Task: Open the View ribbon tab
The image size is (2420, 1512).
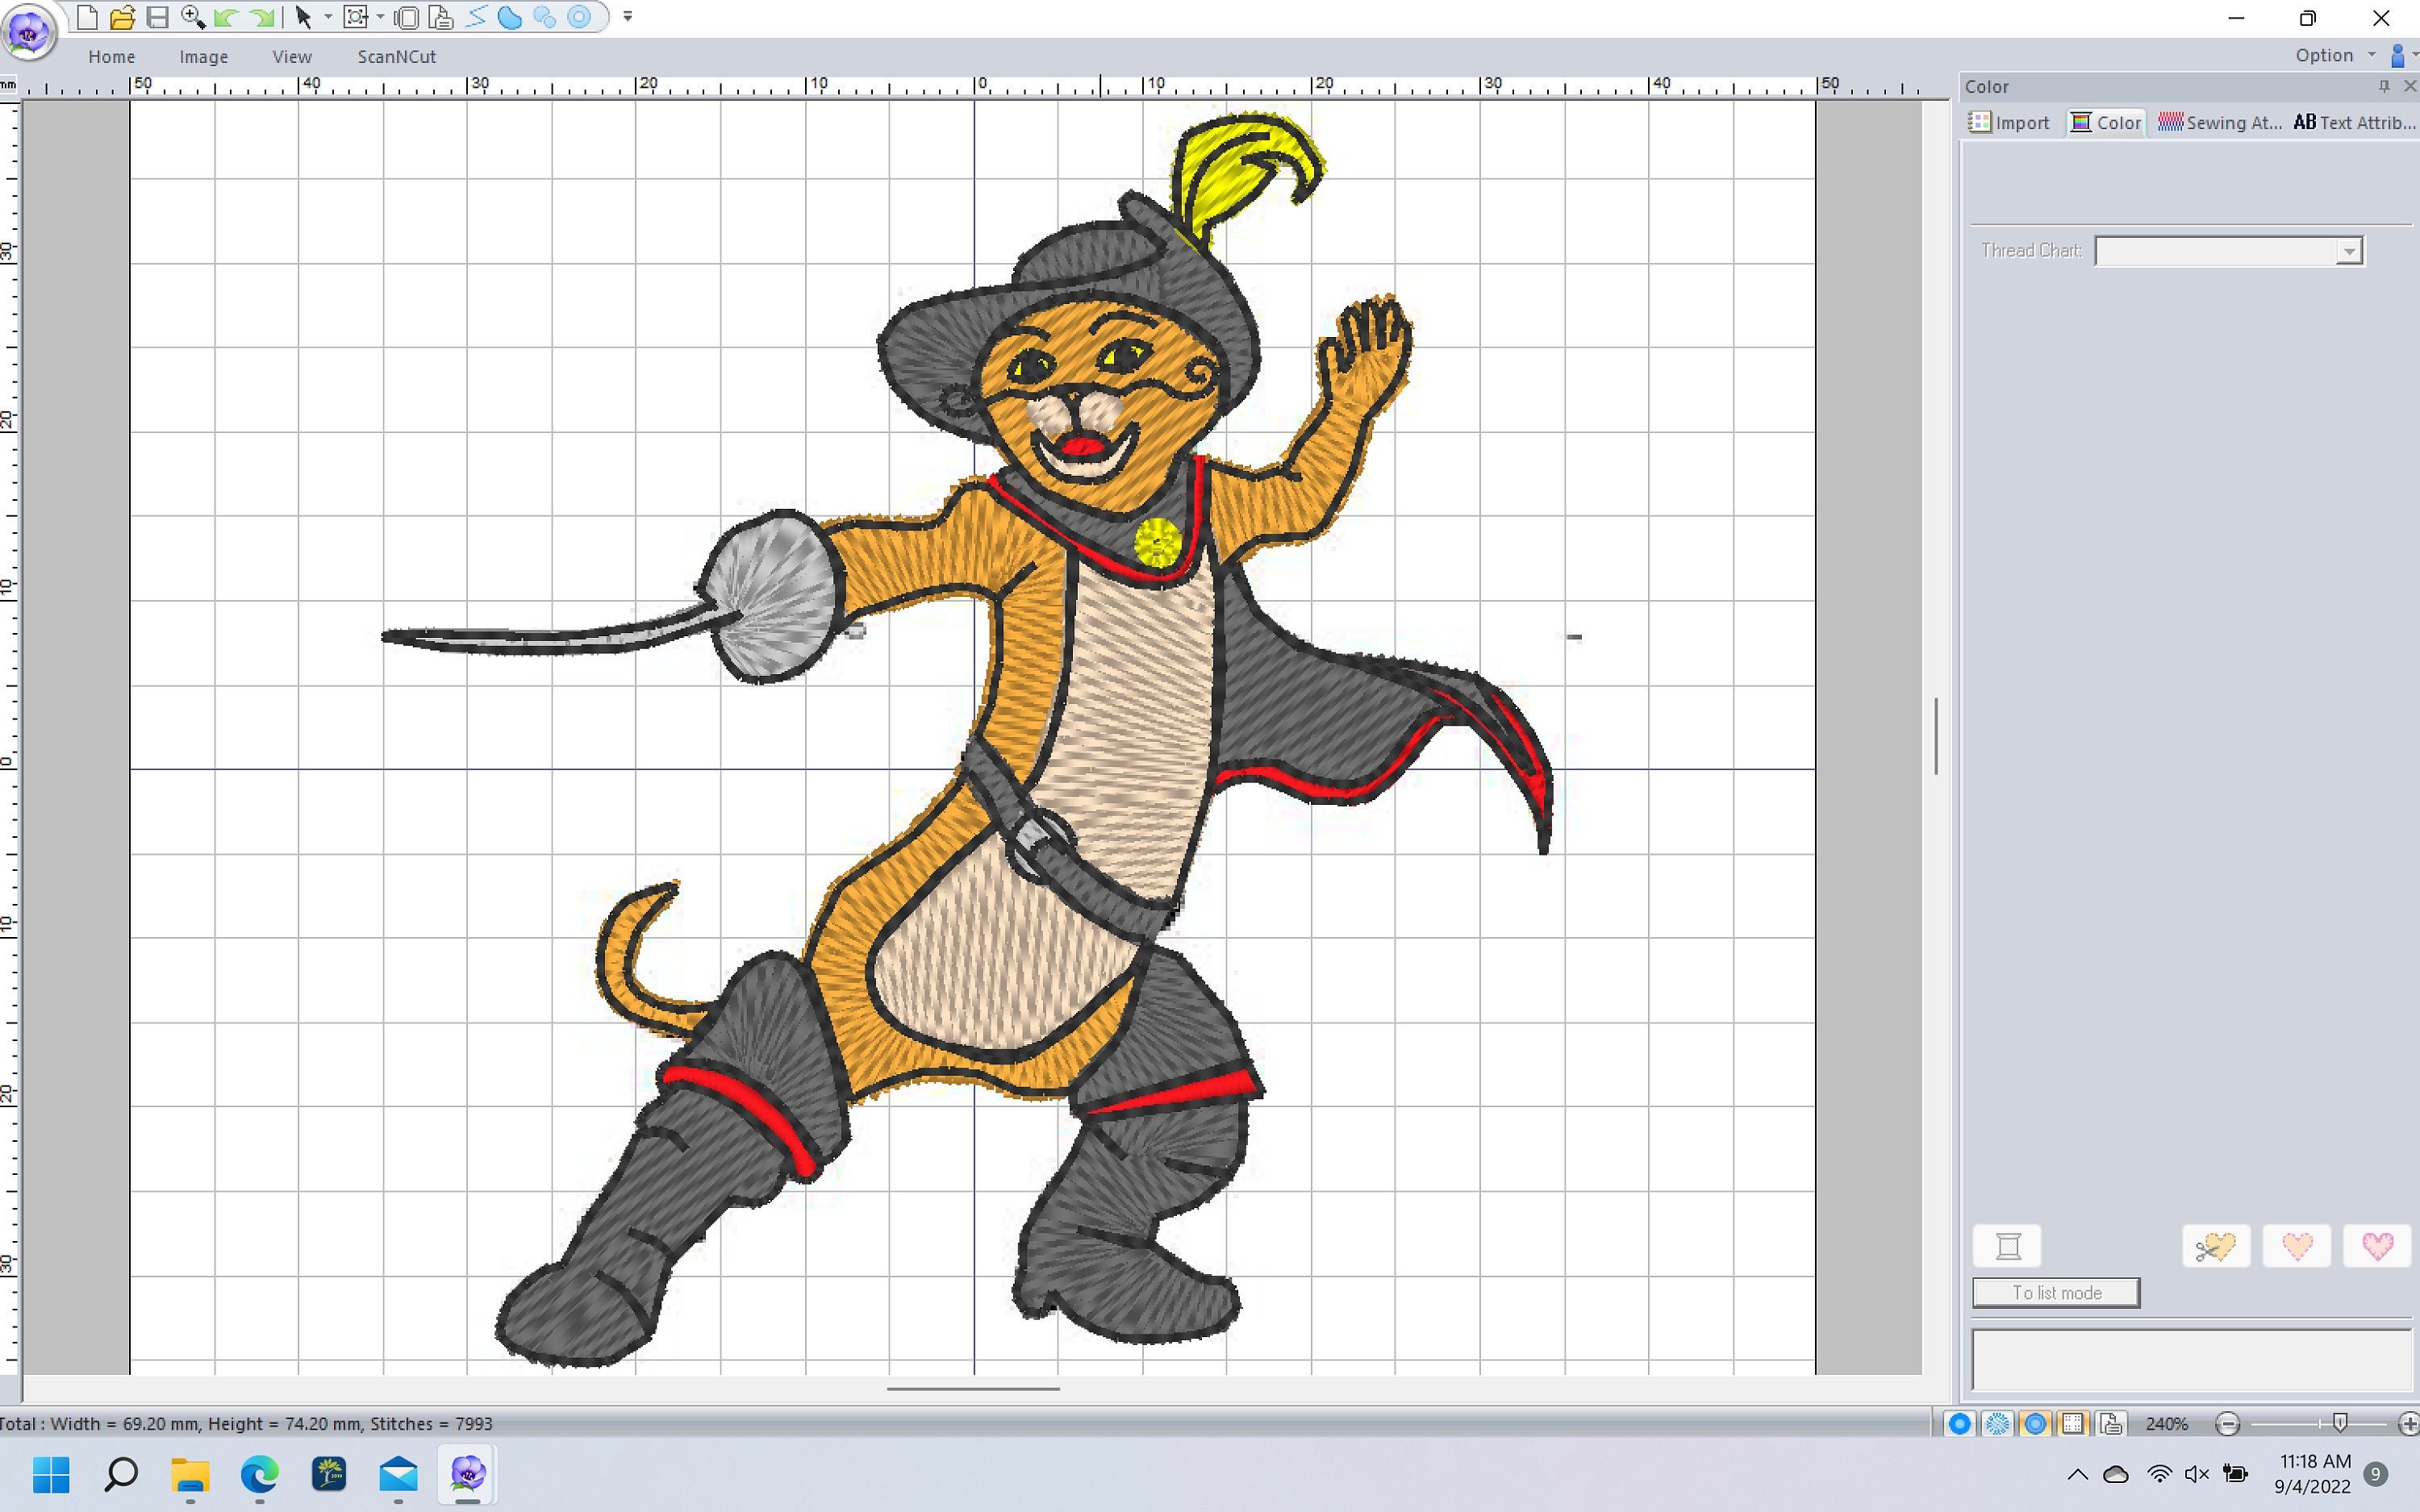Action: click(x=292, y=57)
